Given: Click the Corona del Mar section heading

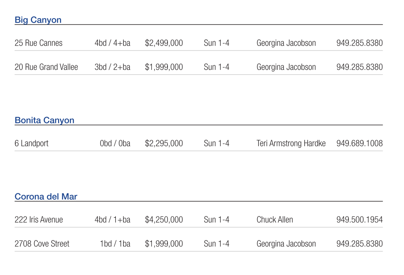Looking at the screenshot, I should (46, 197).
